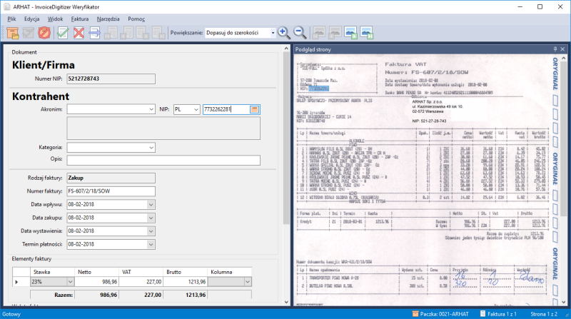Viewport: 571px width, 319px height.
Task: Click the Brutto cell 1213,96 in row
Action: point(186,282)
